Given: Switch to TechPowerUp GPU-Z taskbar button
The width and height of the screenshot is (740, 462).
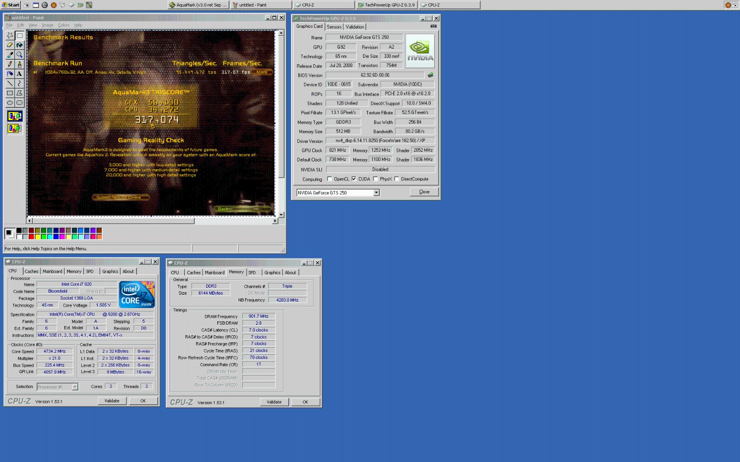Looking at the screenshot, I should (386, 5).
